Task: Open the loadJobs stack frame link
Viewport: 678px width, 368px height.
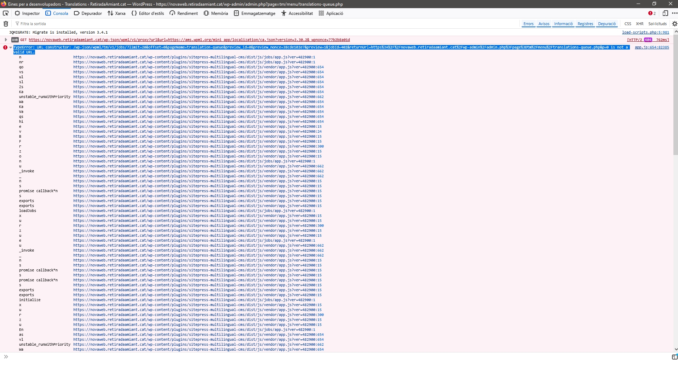Action: pos(194,211)
